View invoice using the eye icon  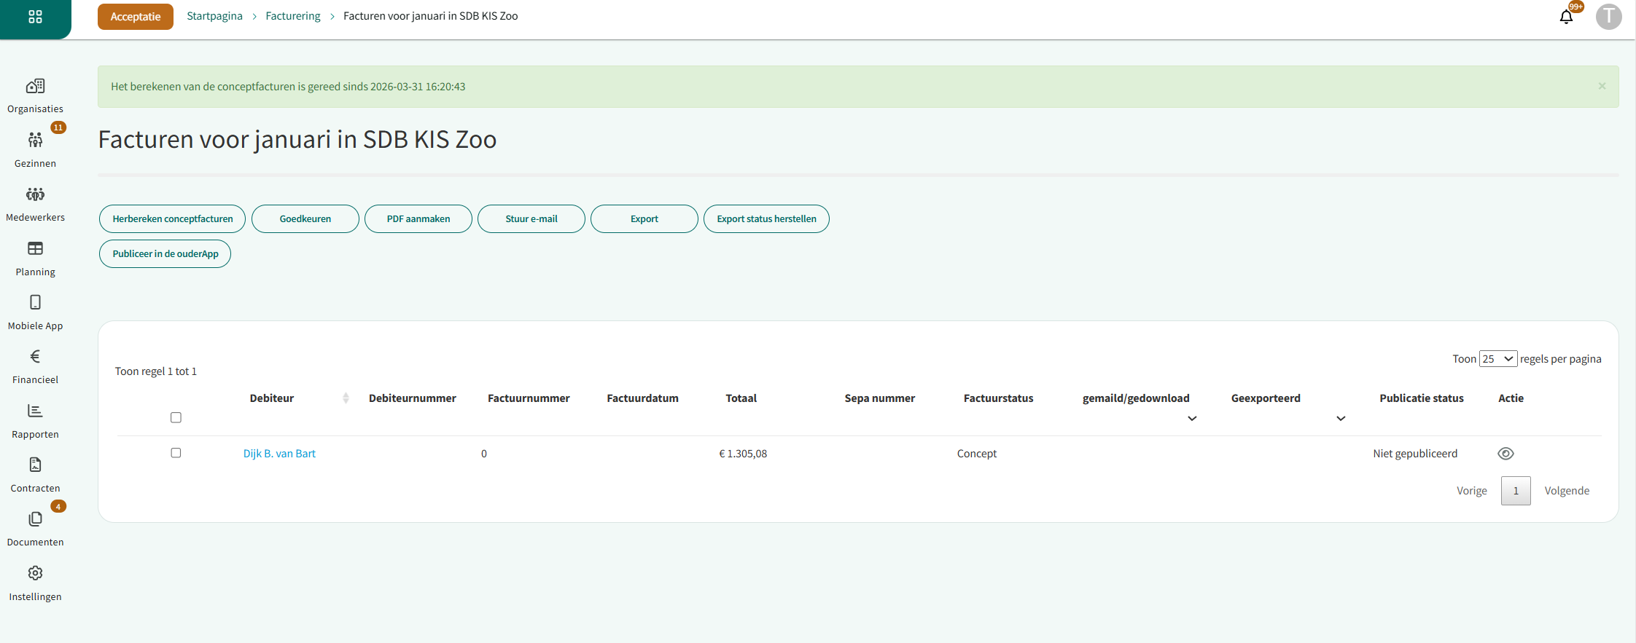[1505, 454]
